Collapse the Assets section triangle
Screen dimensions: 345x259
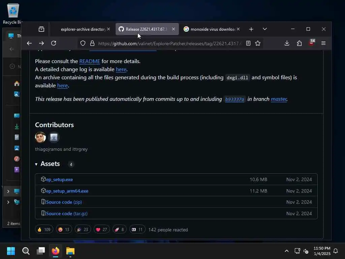36,164
